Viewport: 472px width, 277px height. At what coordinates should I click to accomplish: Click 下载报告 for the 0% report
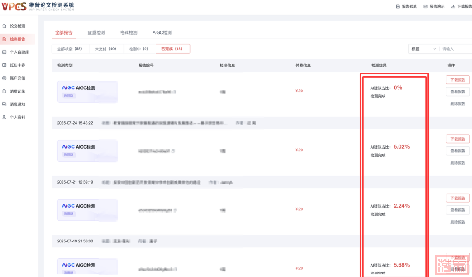coord(458,80)
